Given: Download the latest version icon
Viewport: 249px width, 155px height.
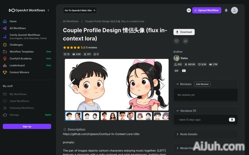Looking at the screenshot, I should 232,120.
